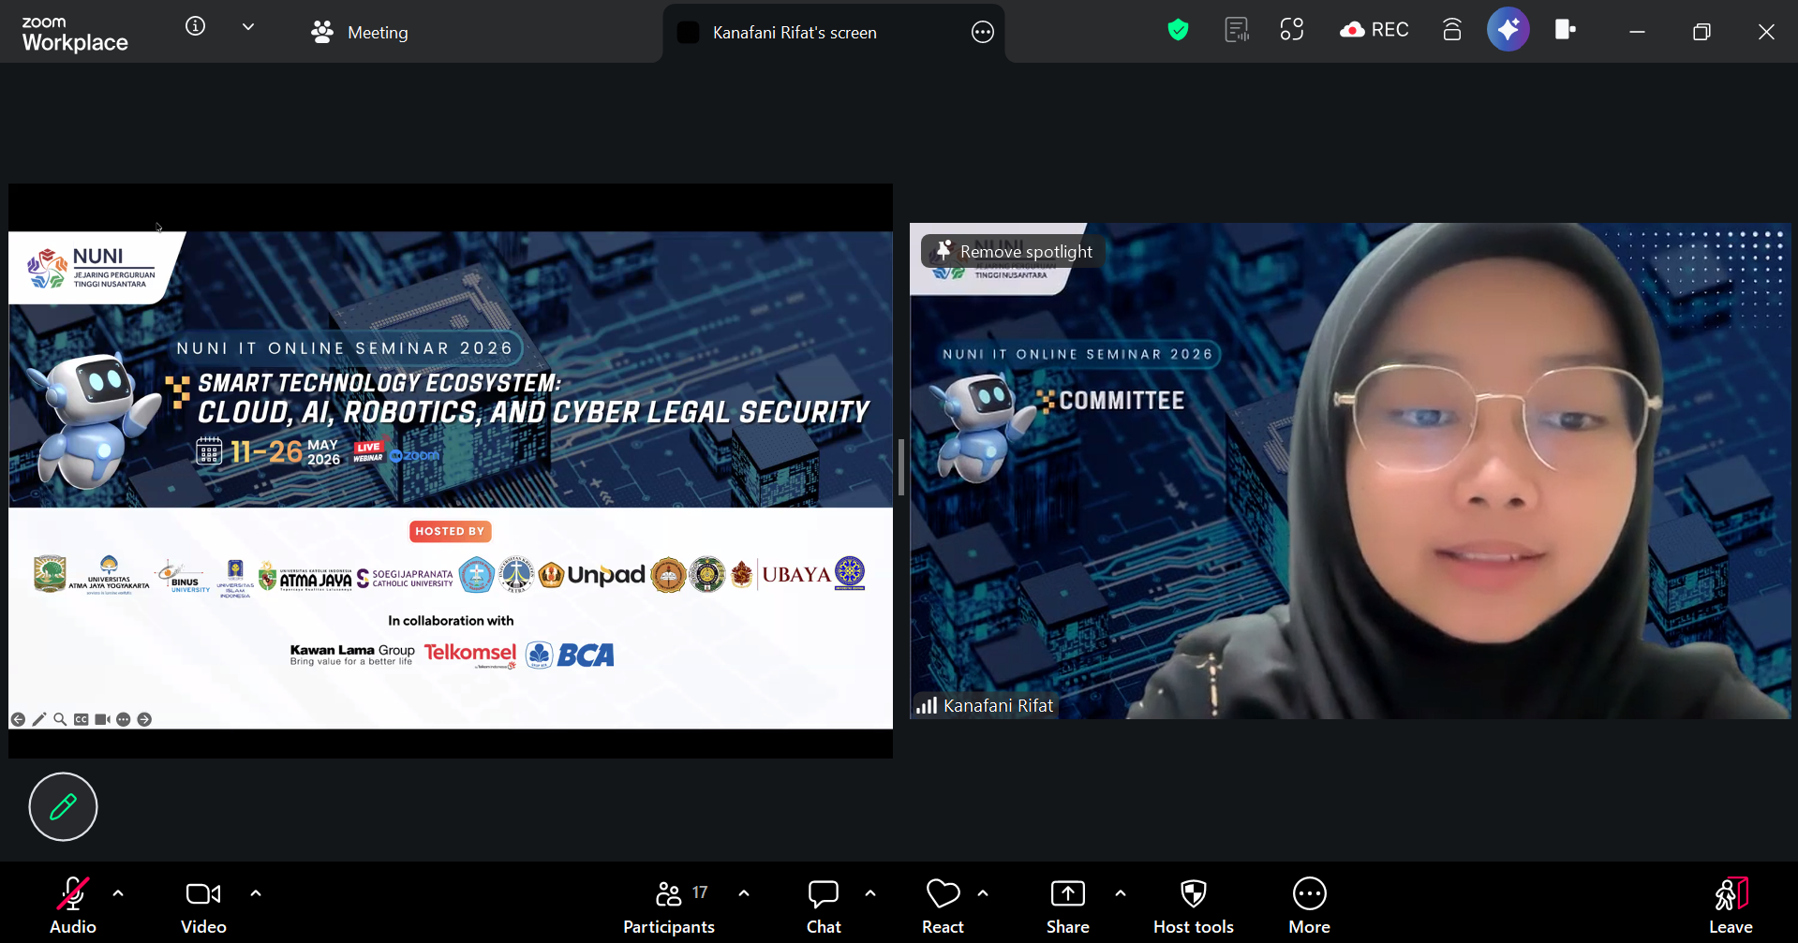Image resolution: width=1798 pixels, height=943 pixels.
Task: Expand the dropdown next to meeting info
Action: [248, 27]
